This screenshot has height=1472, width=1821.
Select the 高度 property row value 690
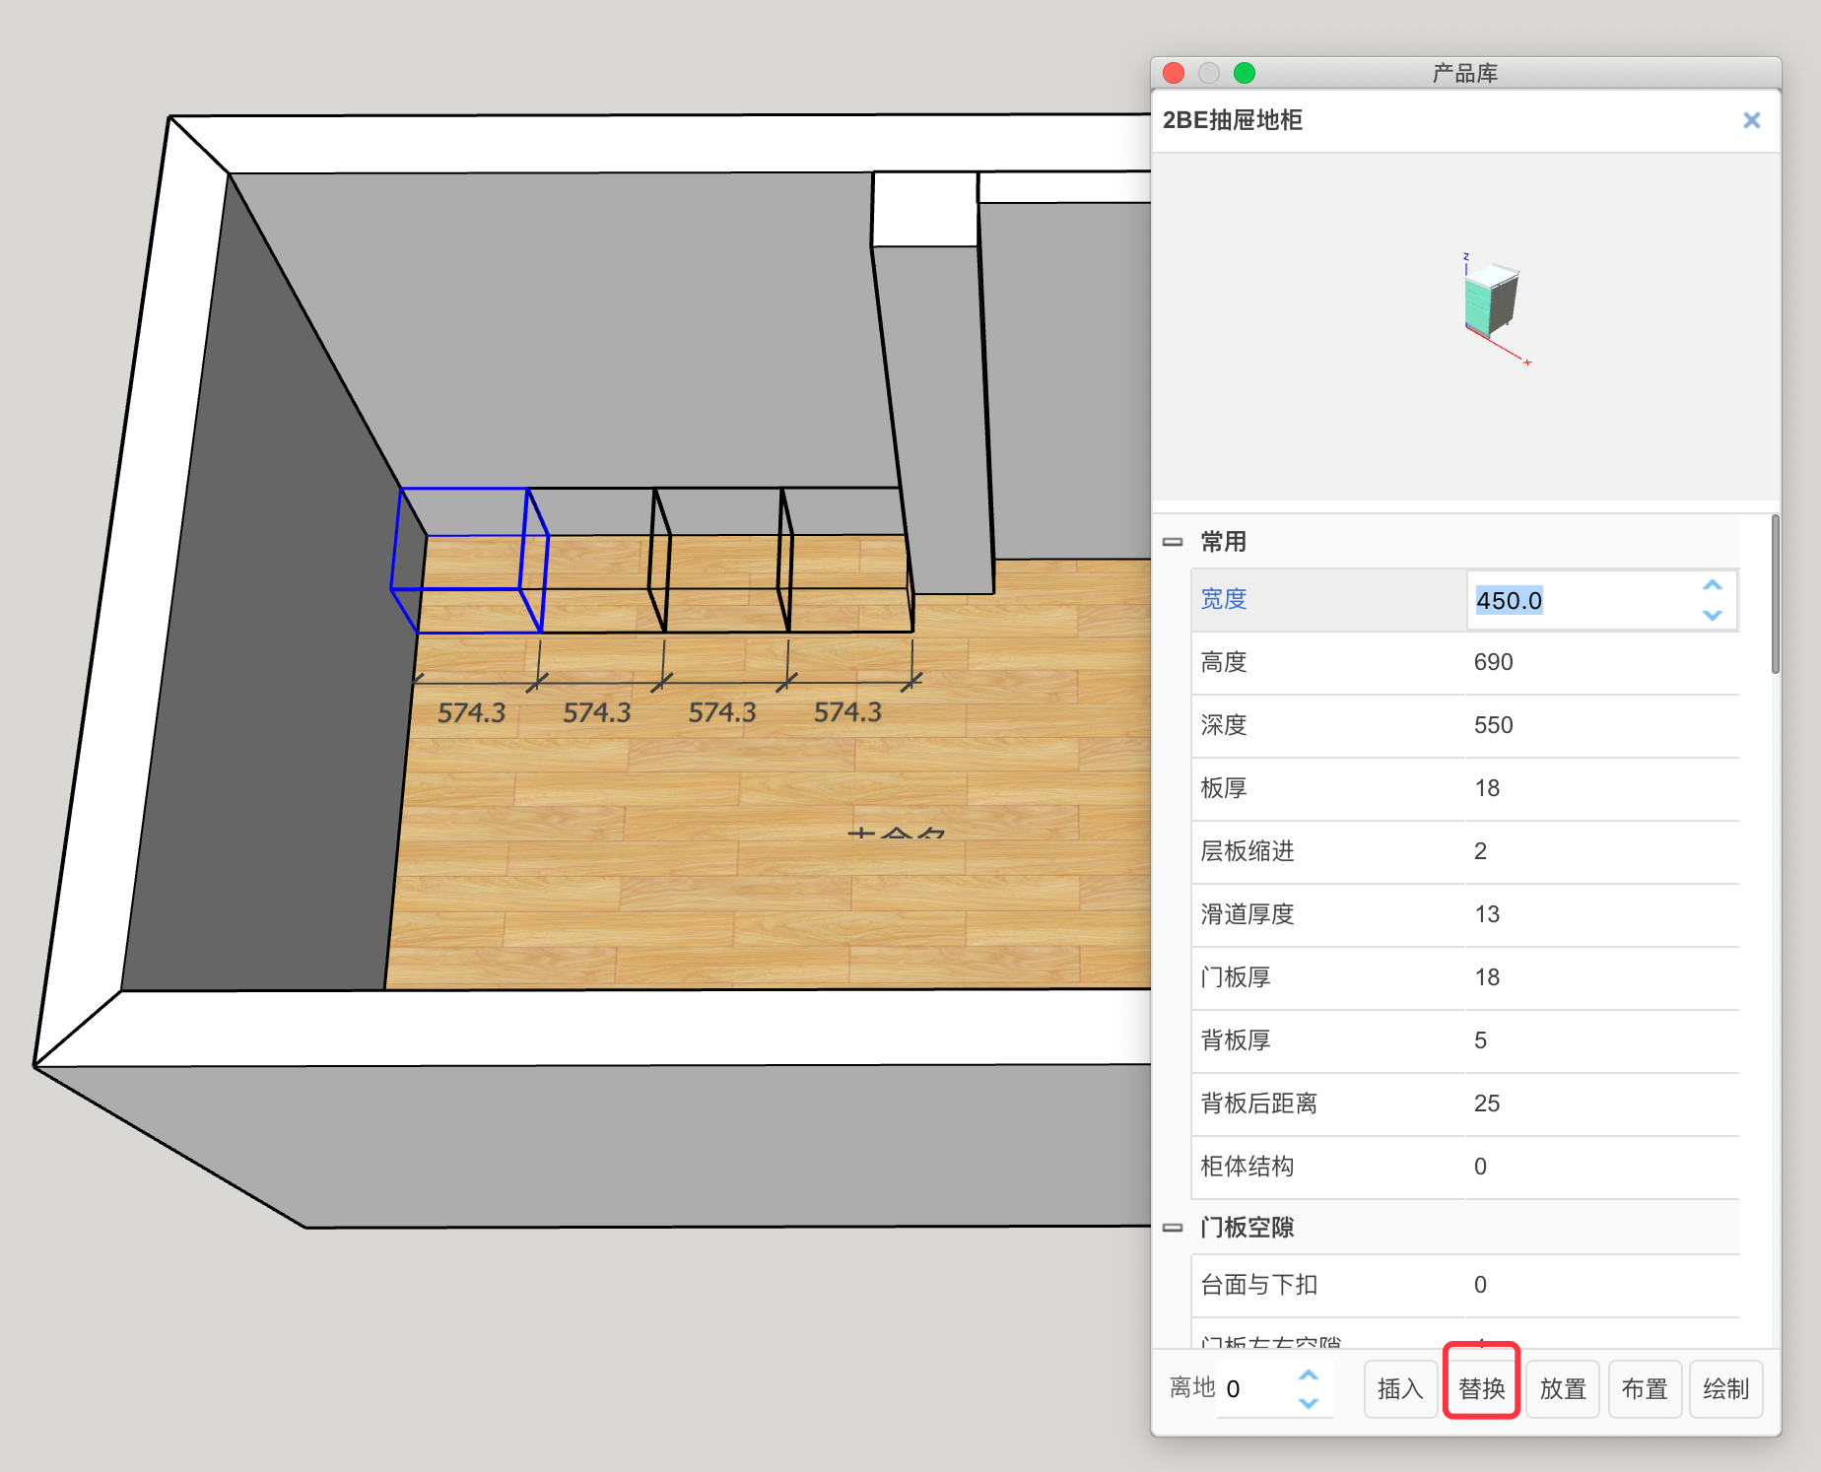1493,662
